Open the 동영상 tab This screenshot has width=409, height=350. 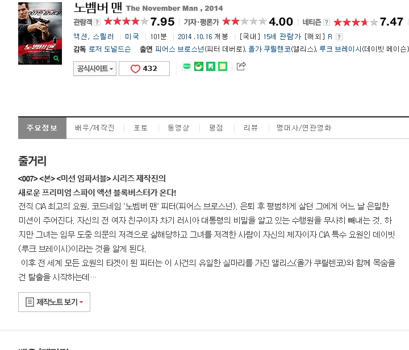pyautogui.click(x=178, y=128)
